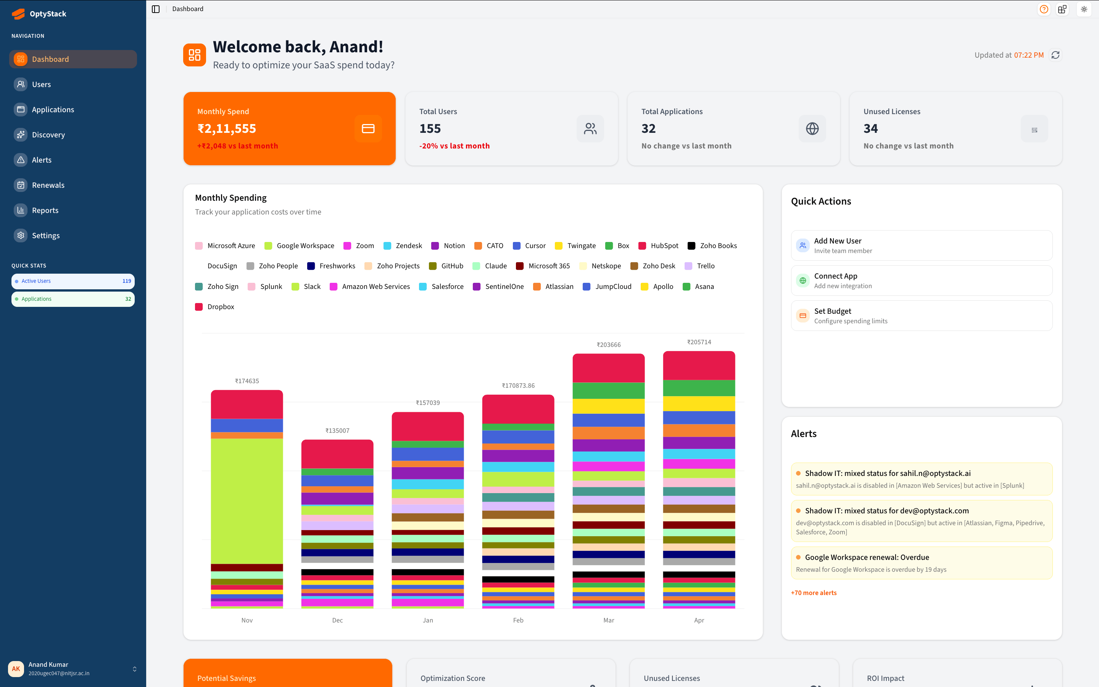Toggle Dropbox series in chart legend
The image size is (1099, 687).
[198, 307]
